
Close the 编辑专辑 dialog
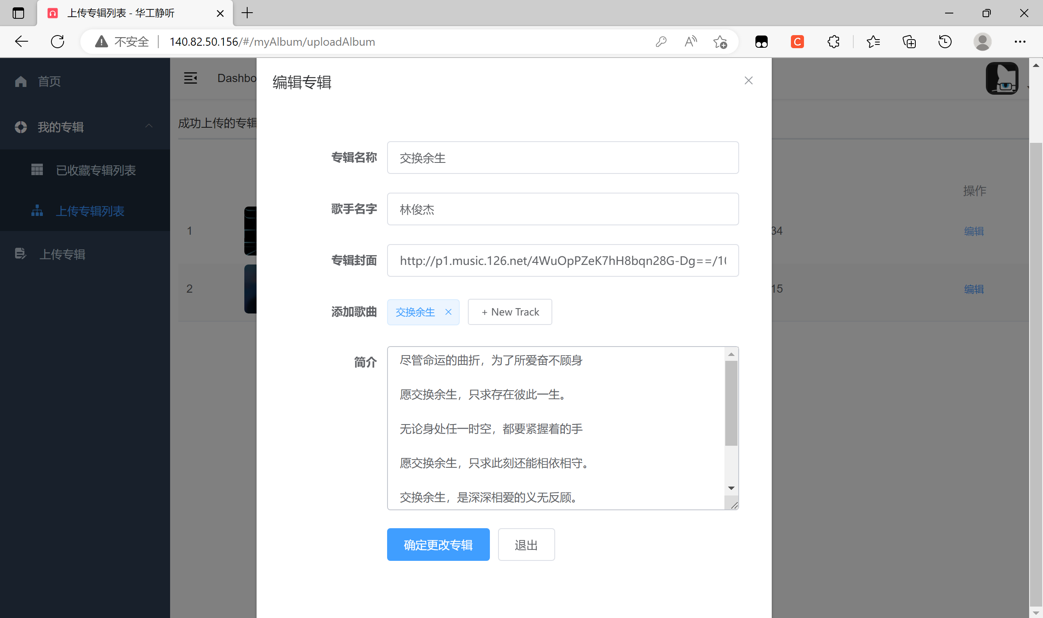point(748,80)
